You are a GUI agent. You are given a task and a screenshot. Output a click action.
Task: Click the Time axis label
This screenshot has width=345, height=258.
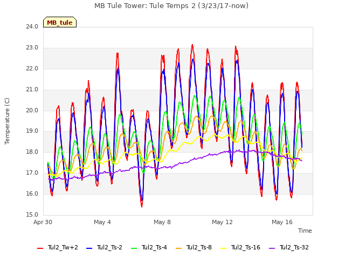click(305, 231)
